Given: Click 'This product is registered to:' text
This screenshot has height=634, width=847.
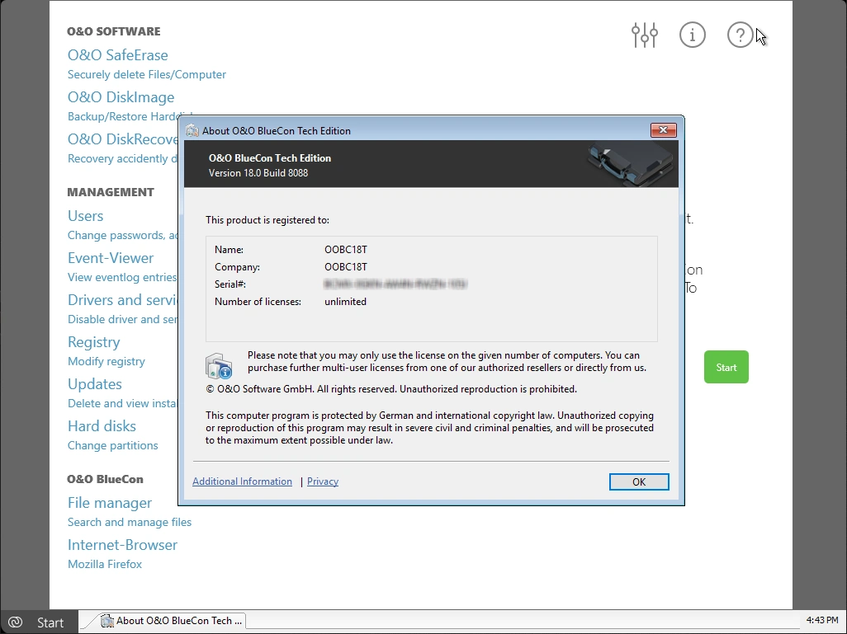Looking at the screenshot, I should tap(267, 220).
